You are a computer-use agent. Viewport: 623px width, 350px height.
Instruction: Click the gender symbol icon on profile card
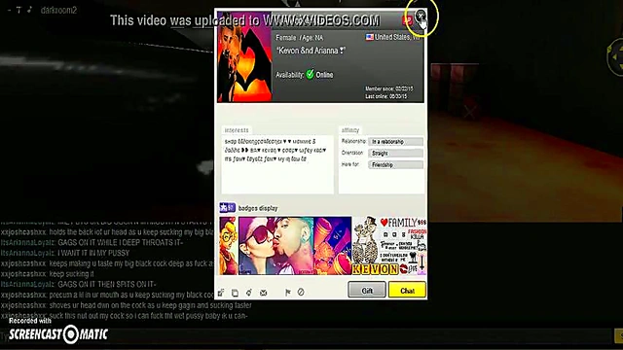[x=249, y=293]
